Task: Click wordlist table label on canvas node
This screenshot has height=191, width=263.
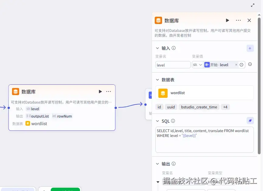Action: pyautogui.click(x=39, y=124)
